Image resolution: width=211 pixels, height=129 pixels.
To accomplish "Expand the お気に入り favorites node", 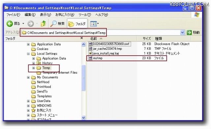I will tap(28, 111).
